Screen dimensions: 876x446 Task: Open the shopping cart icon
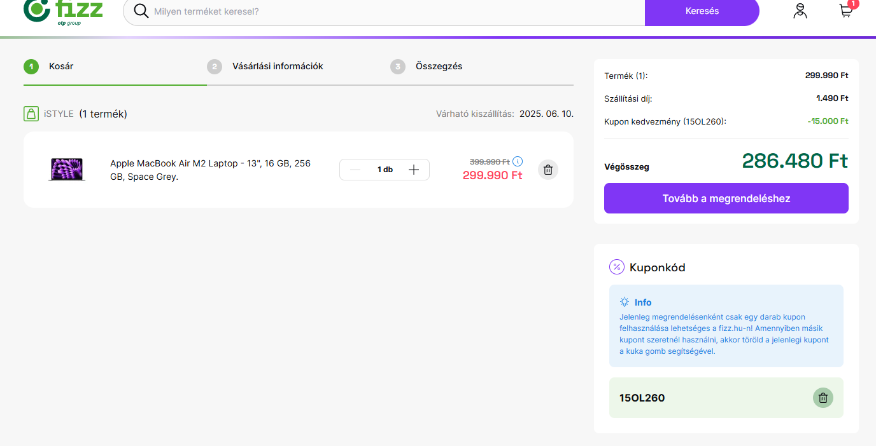tap(845, 11)
